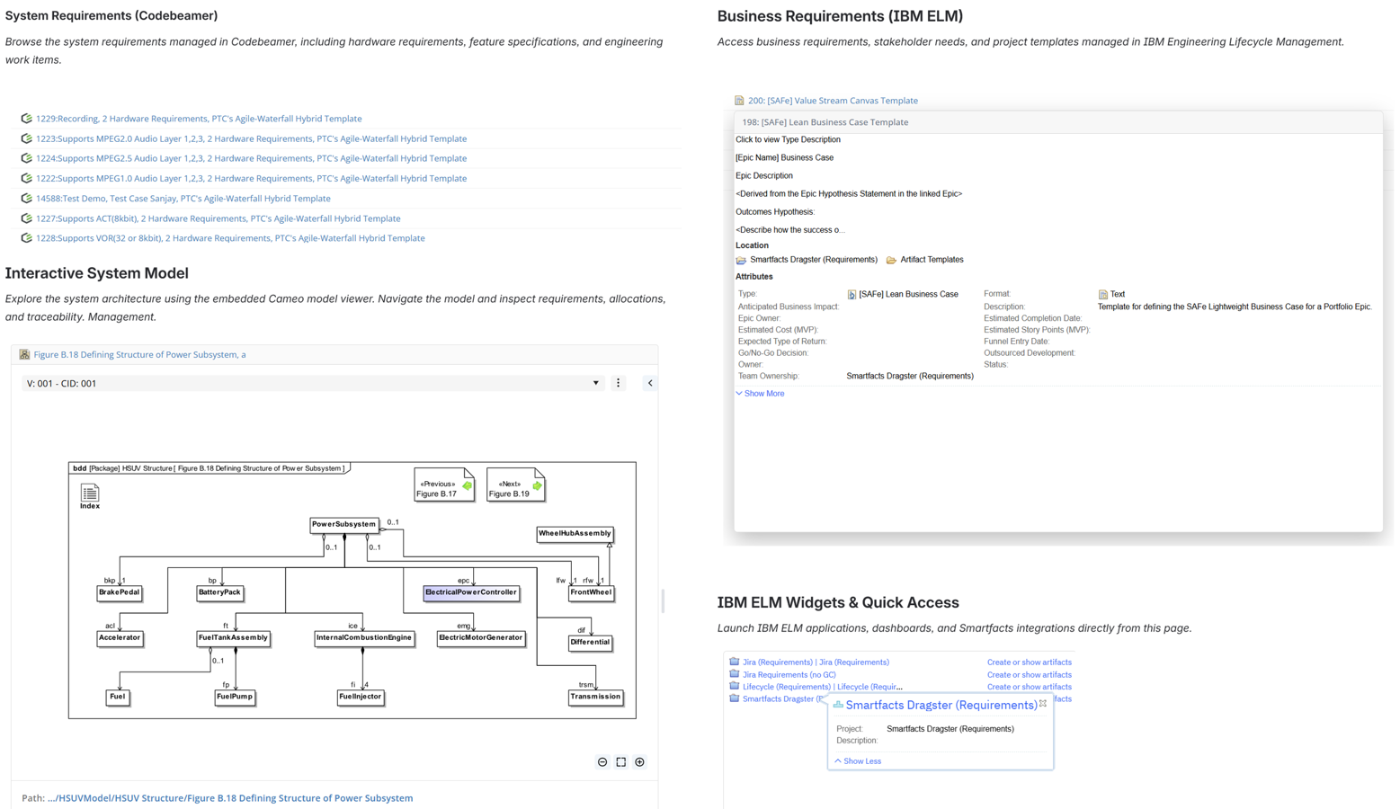Open Lifecycle (Requirements) project link

pyautogui.click(x=822, y=687)
